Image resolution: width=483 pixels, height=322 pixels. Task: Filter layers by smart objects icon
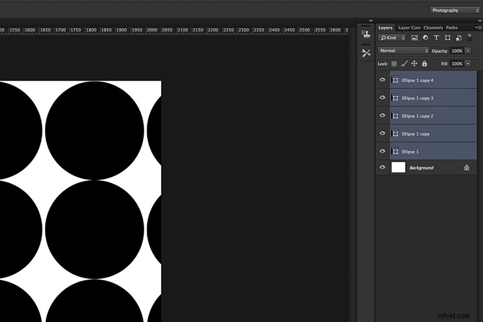click(459, 37)
